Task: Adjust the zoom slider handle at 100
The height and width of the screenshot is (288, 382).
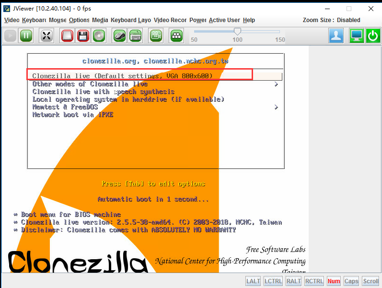Action: 237,31
